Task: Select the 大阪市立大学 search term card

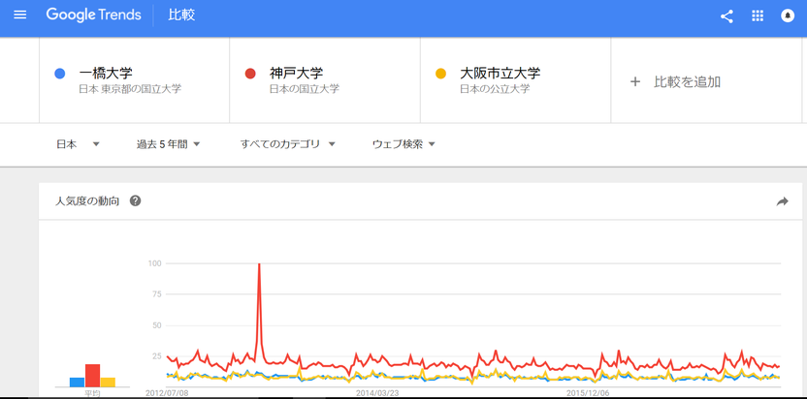Action: click(x=515, y=80)
